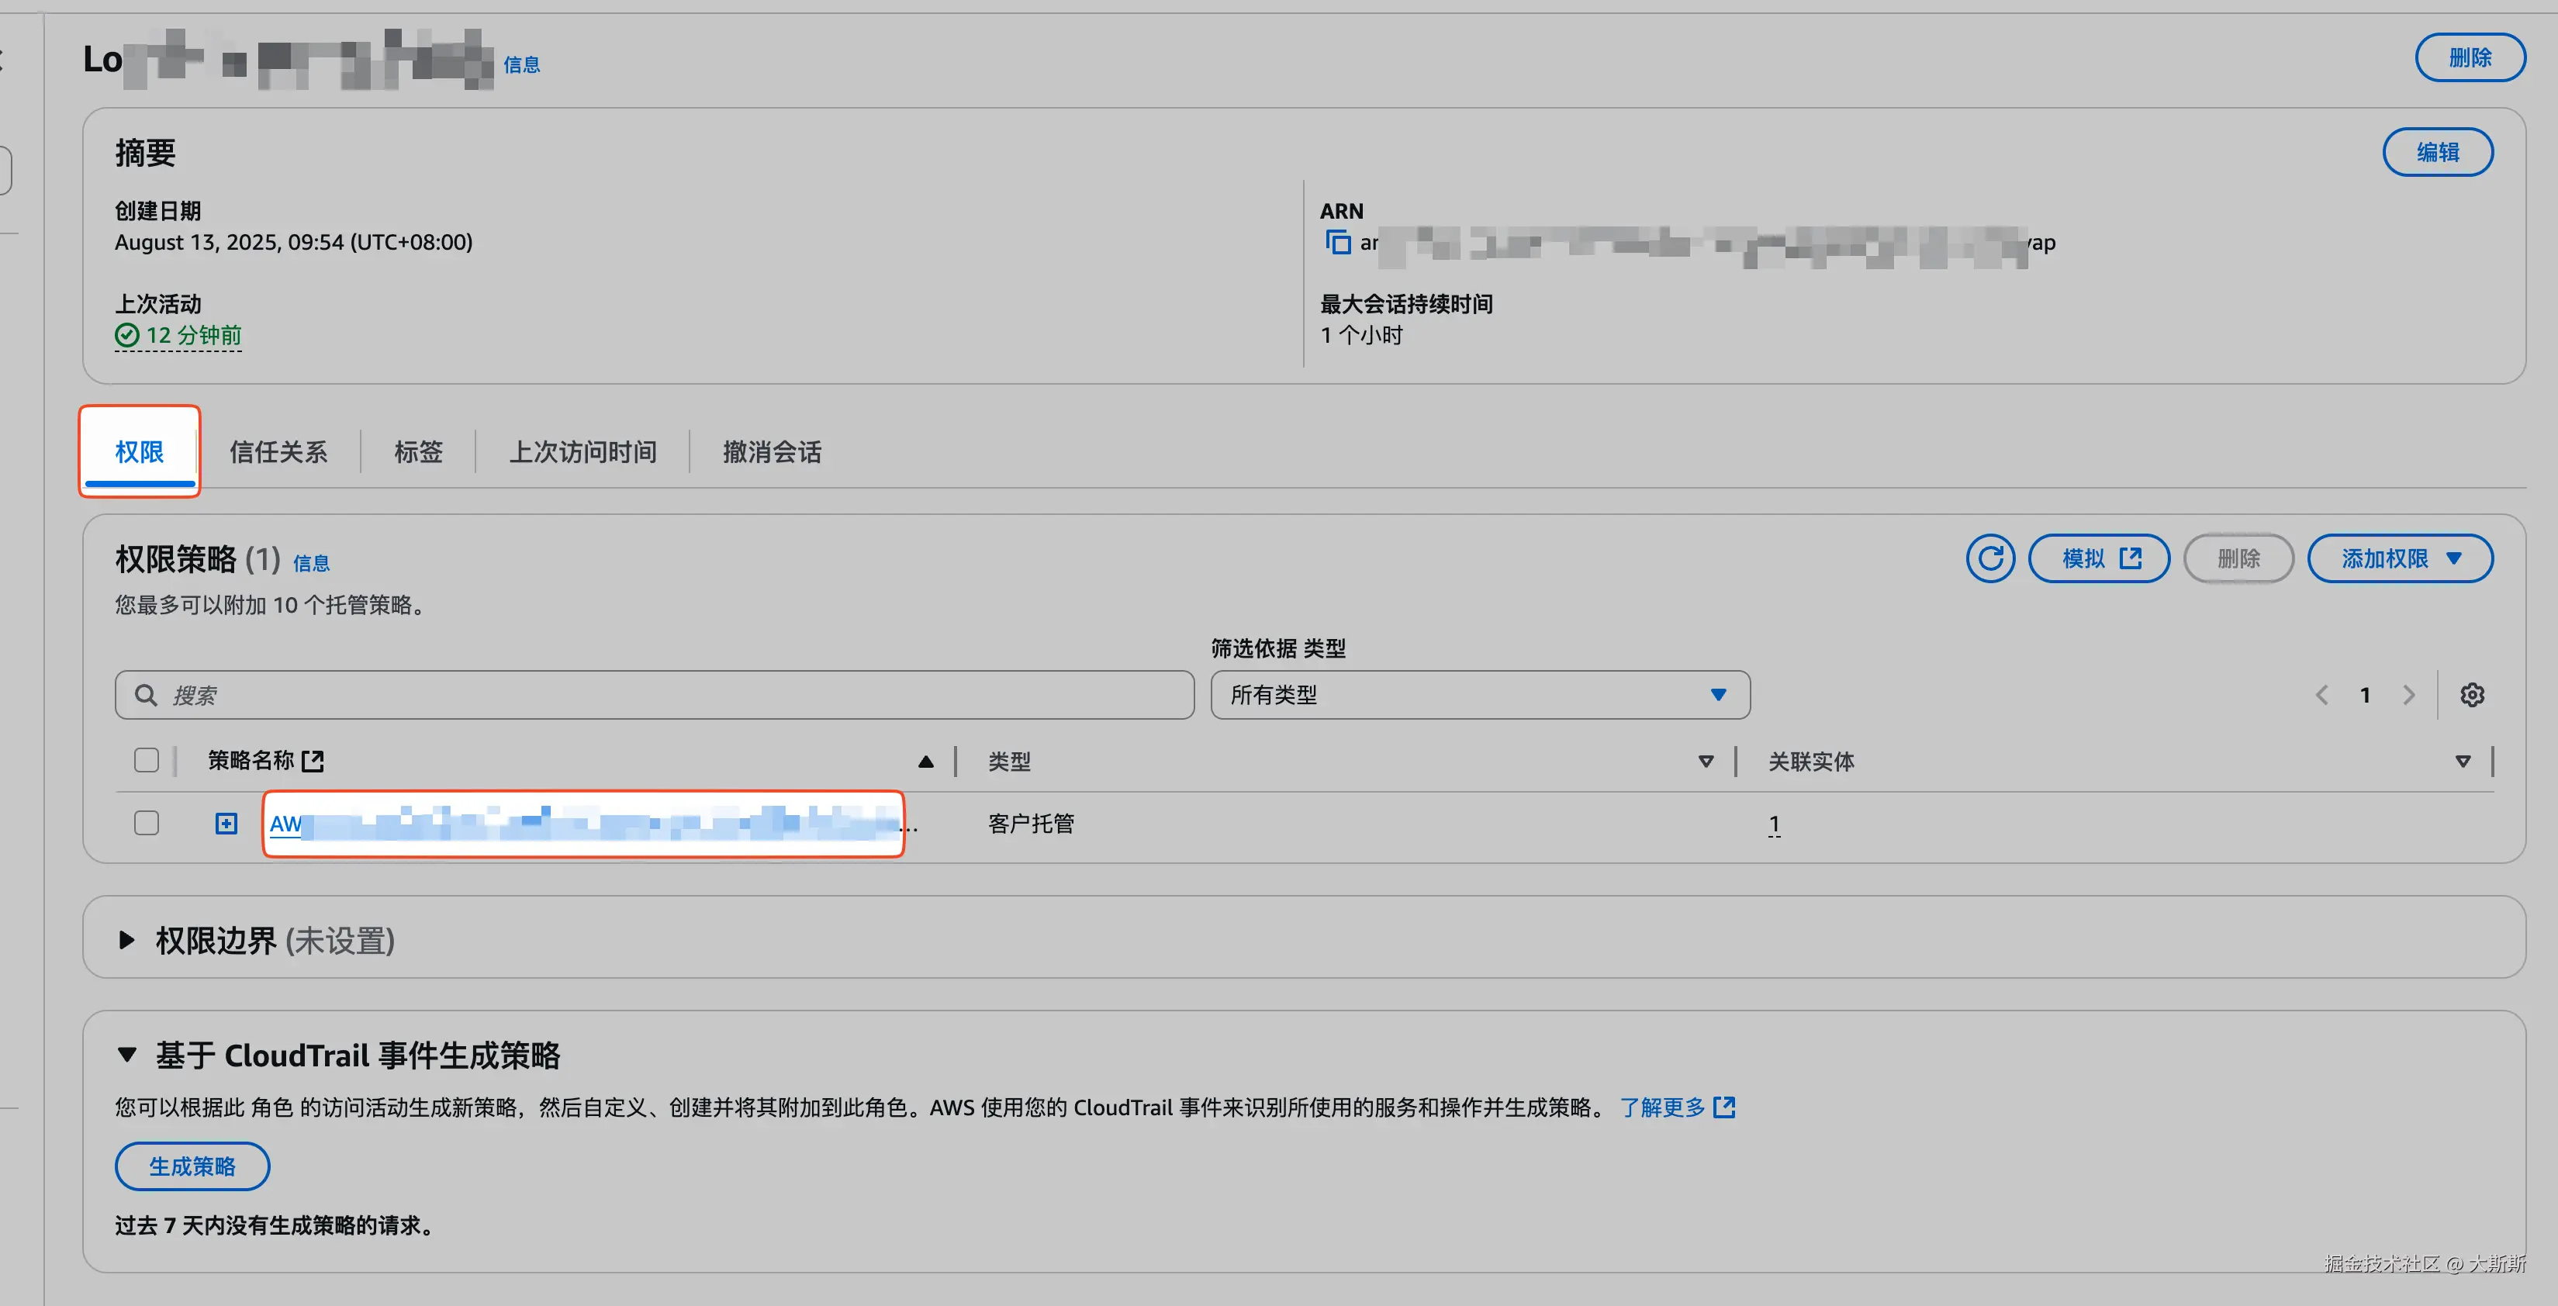Viewport: 2558px width, 1306px height.
Task: Open the 所有类型 filter dropdown
Action: (1478, 695)
